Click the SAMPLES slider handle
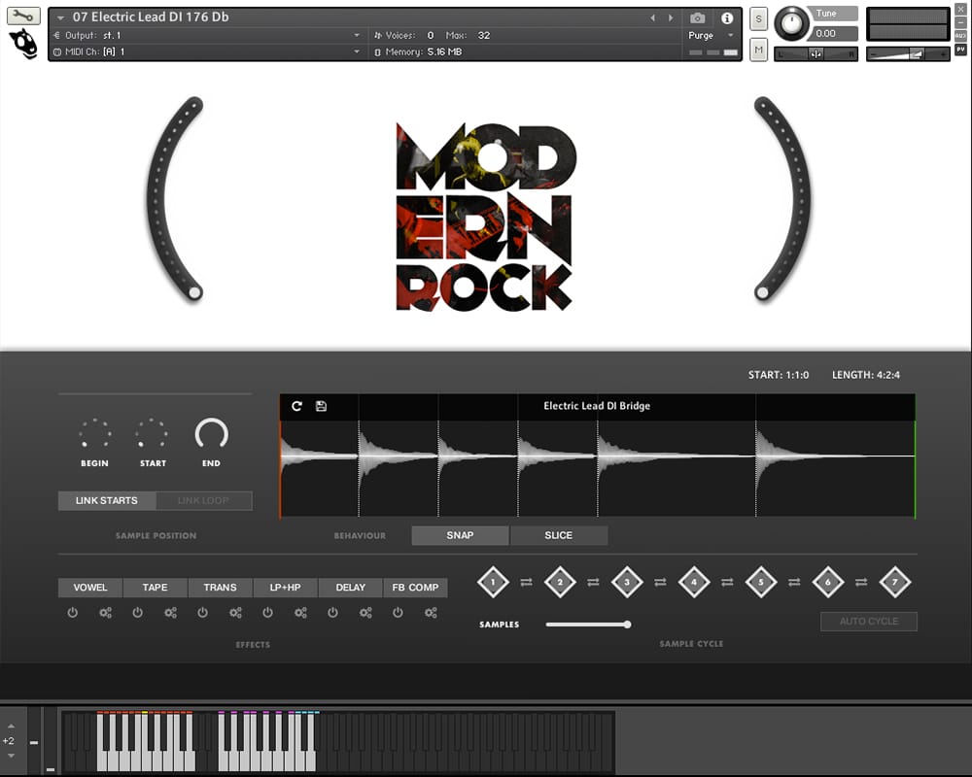This screenshot has width=972, height=777. click(x=627, y=625)
